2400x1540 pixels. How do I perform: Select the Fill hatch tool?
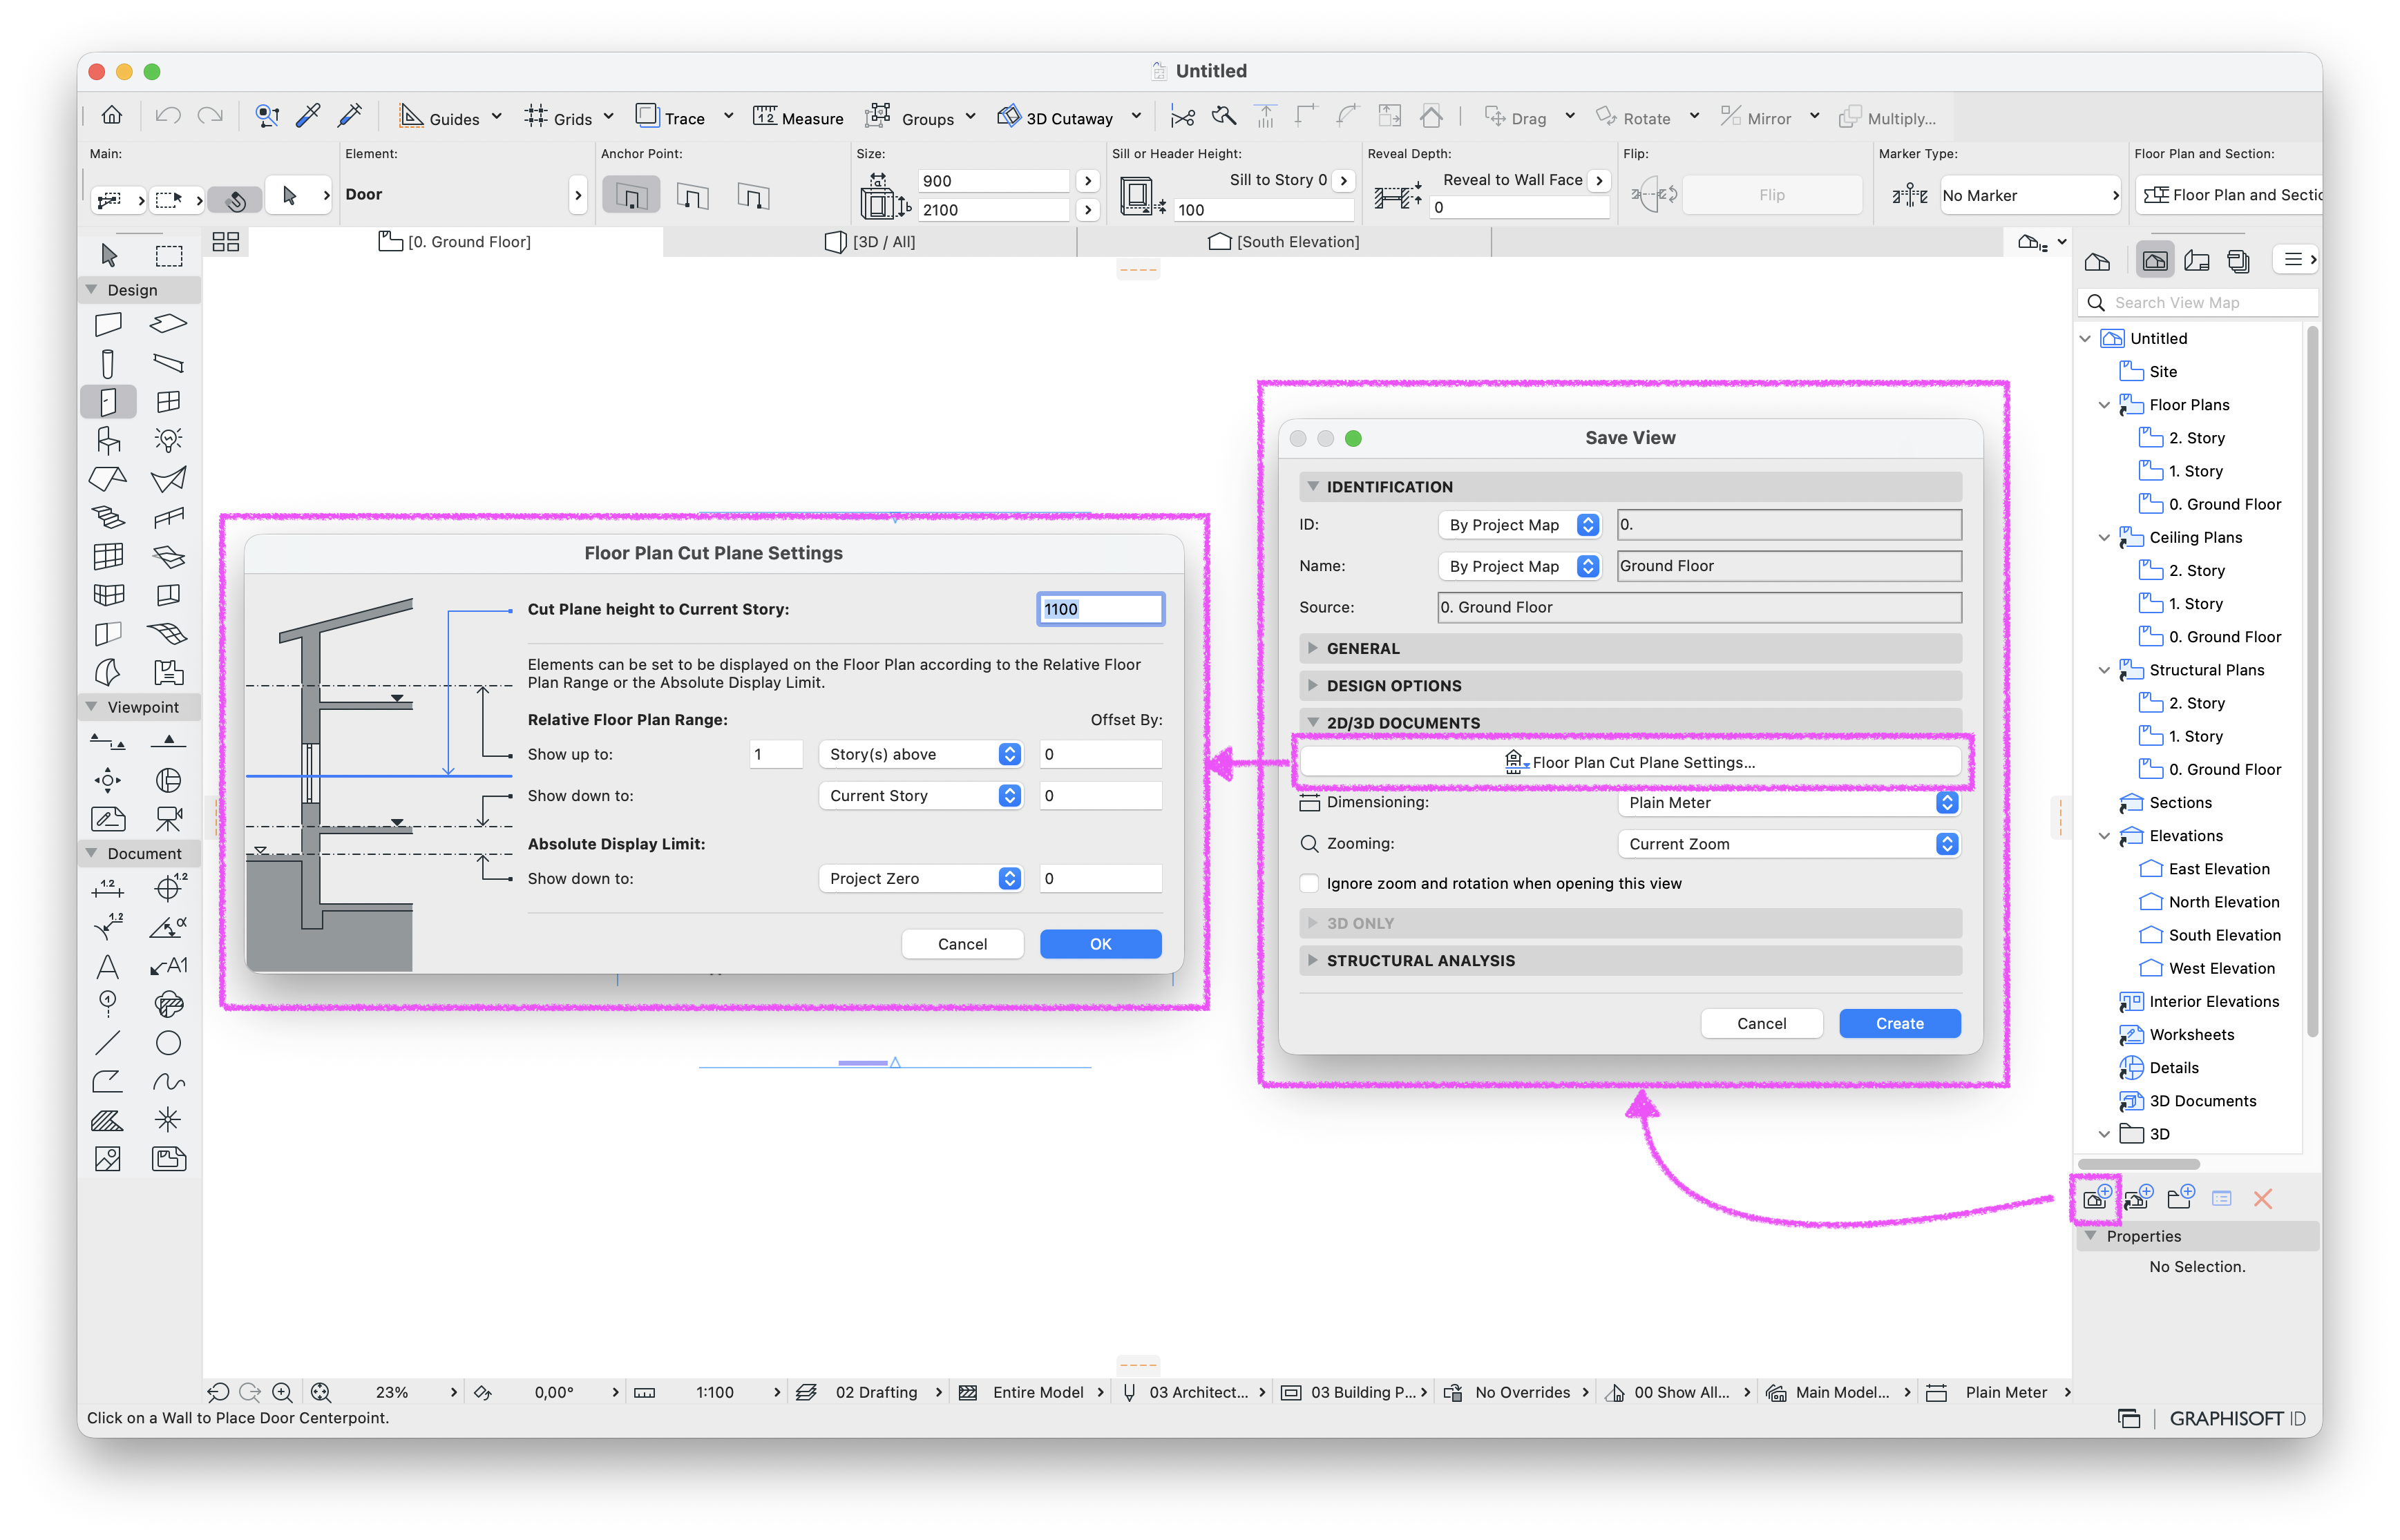pyautogui.click(x=108, y=1120)
